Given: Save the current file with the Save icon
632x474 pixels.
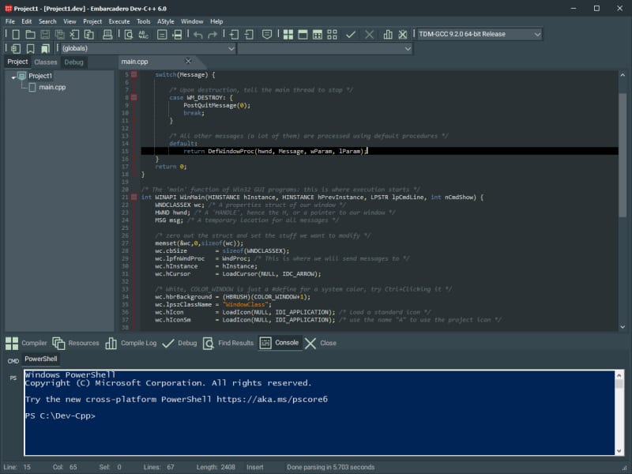Looking at the screenshot, I should pyautogui.click(x=45, y=34).
